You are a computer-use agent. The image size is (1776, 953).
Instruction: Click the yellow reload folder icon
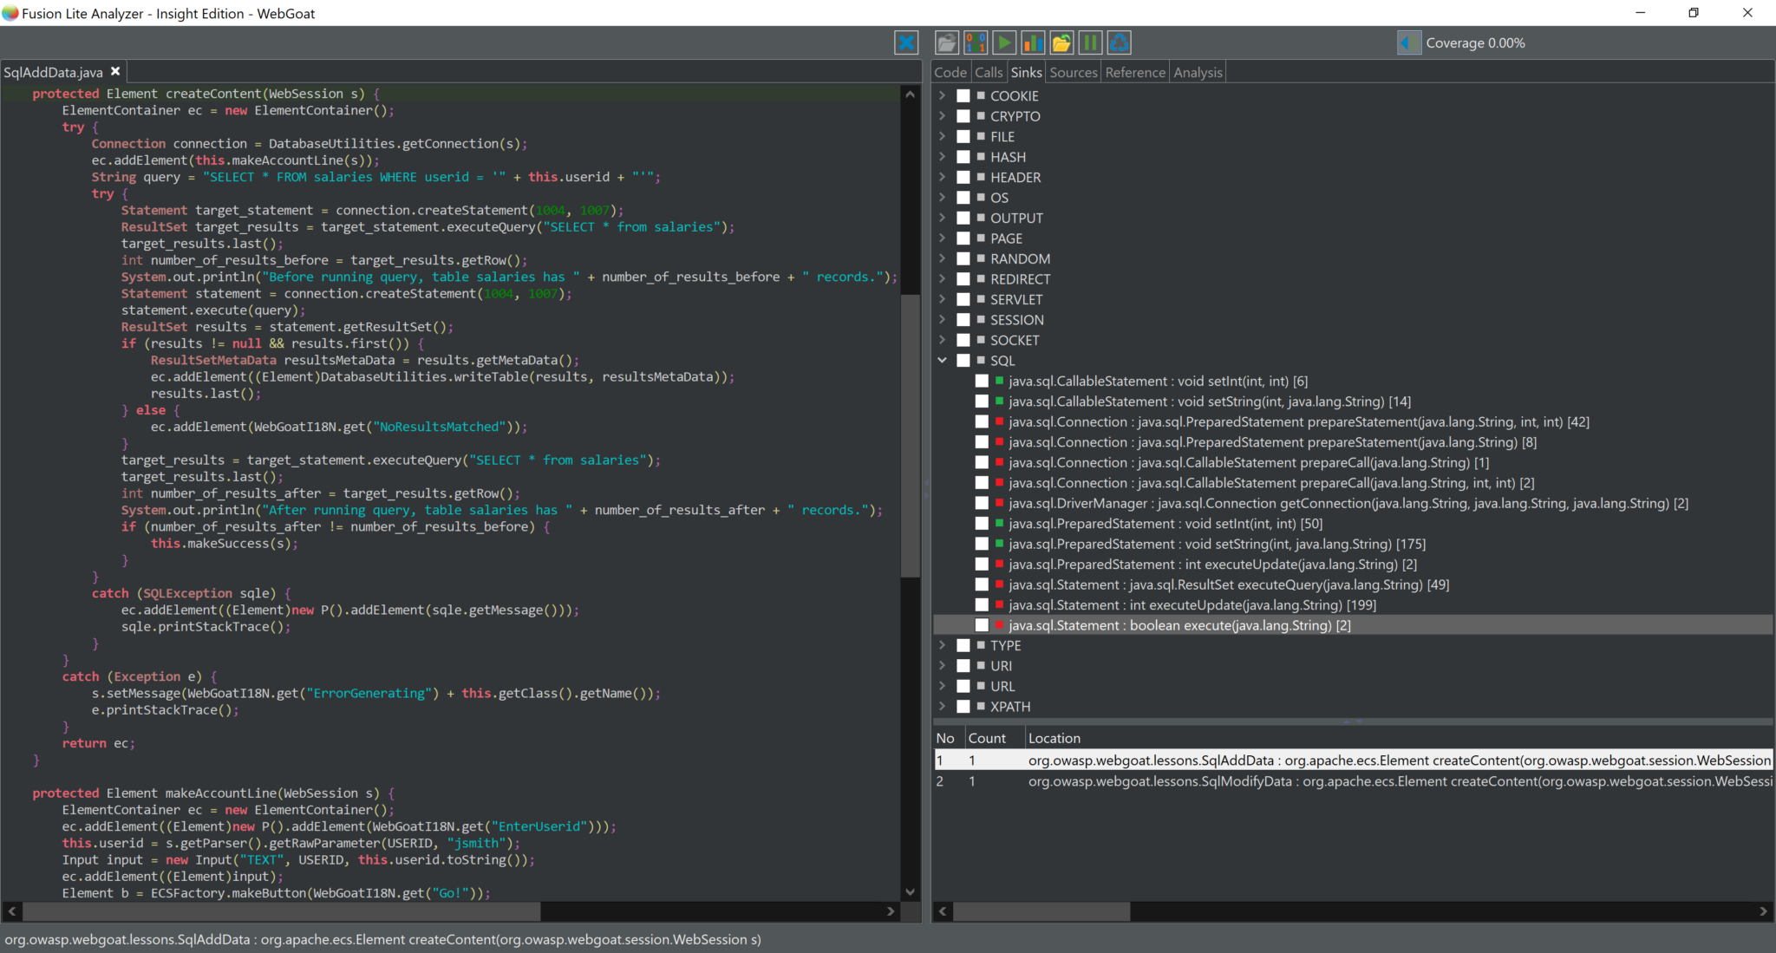[x=1061, y=42]
